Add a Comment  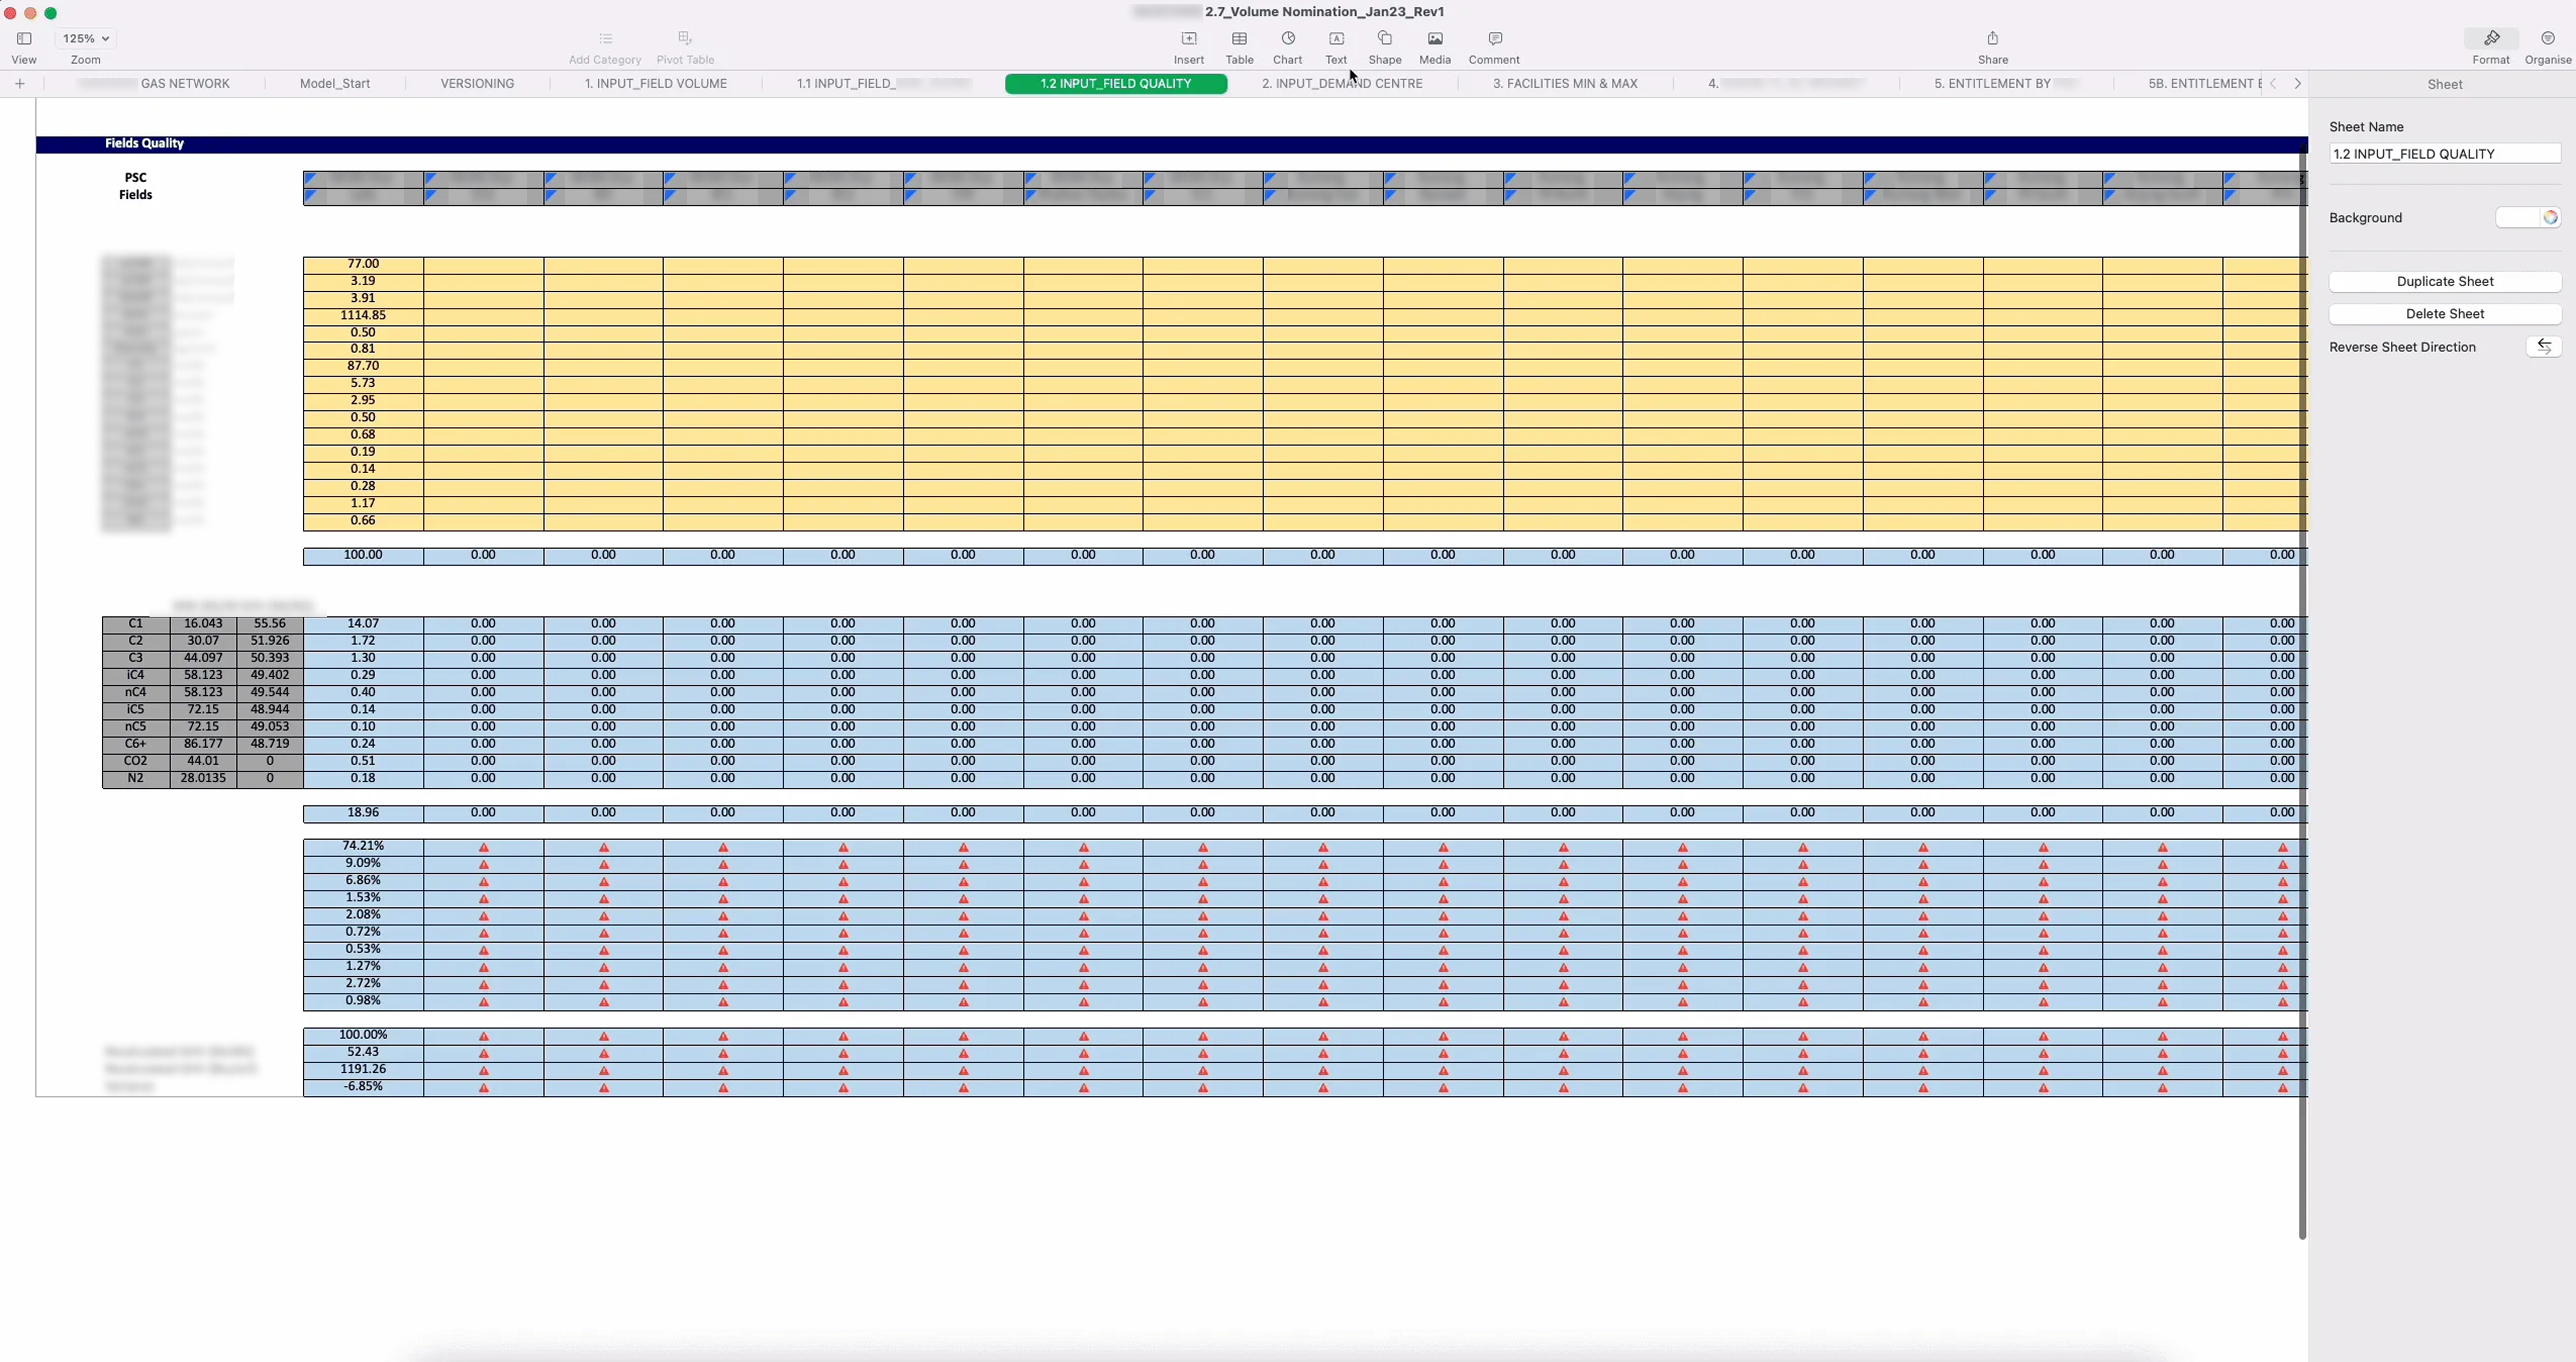(1495, 39)
